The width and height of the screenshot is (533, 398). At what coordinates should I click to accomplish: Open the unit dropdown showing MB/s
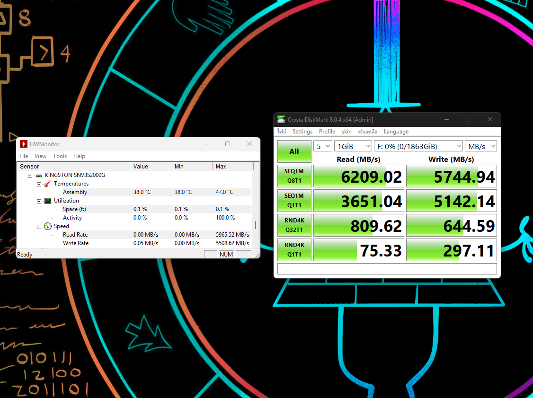[480, 147]
